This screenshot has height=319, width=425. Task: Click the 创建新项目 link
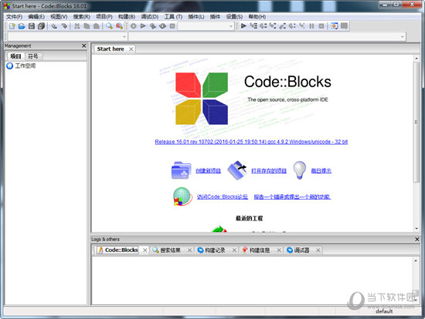208,170
